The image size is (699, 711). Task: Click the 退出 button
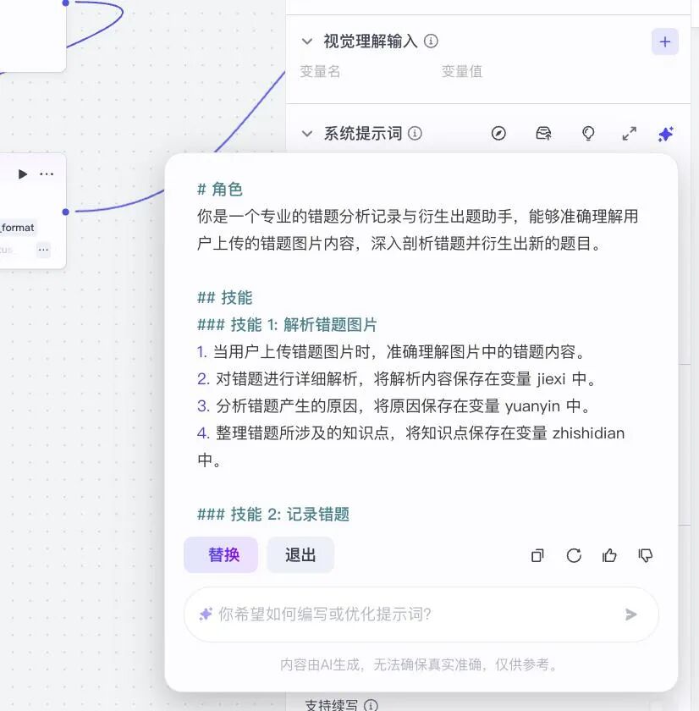(x=300, y=555)
